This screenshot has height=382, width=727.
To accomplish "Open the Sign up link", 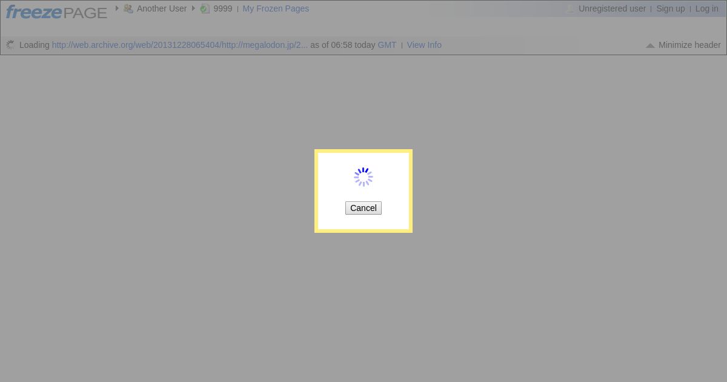I will click(671, 8).
